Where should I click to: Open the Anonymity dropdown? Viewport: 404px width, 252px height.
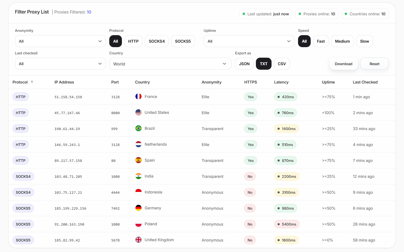(60, 41)
